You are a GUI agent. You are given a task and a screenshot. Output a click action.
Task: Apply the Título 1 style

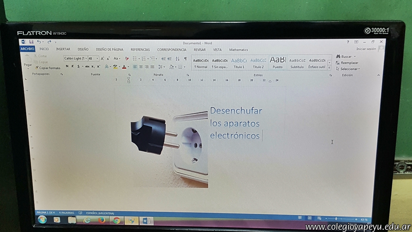(239, 63)
